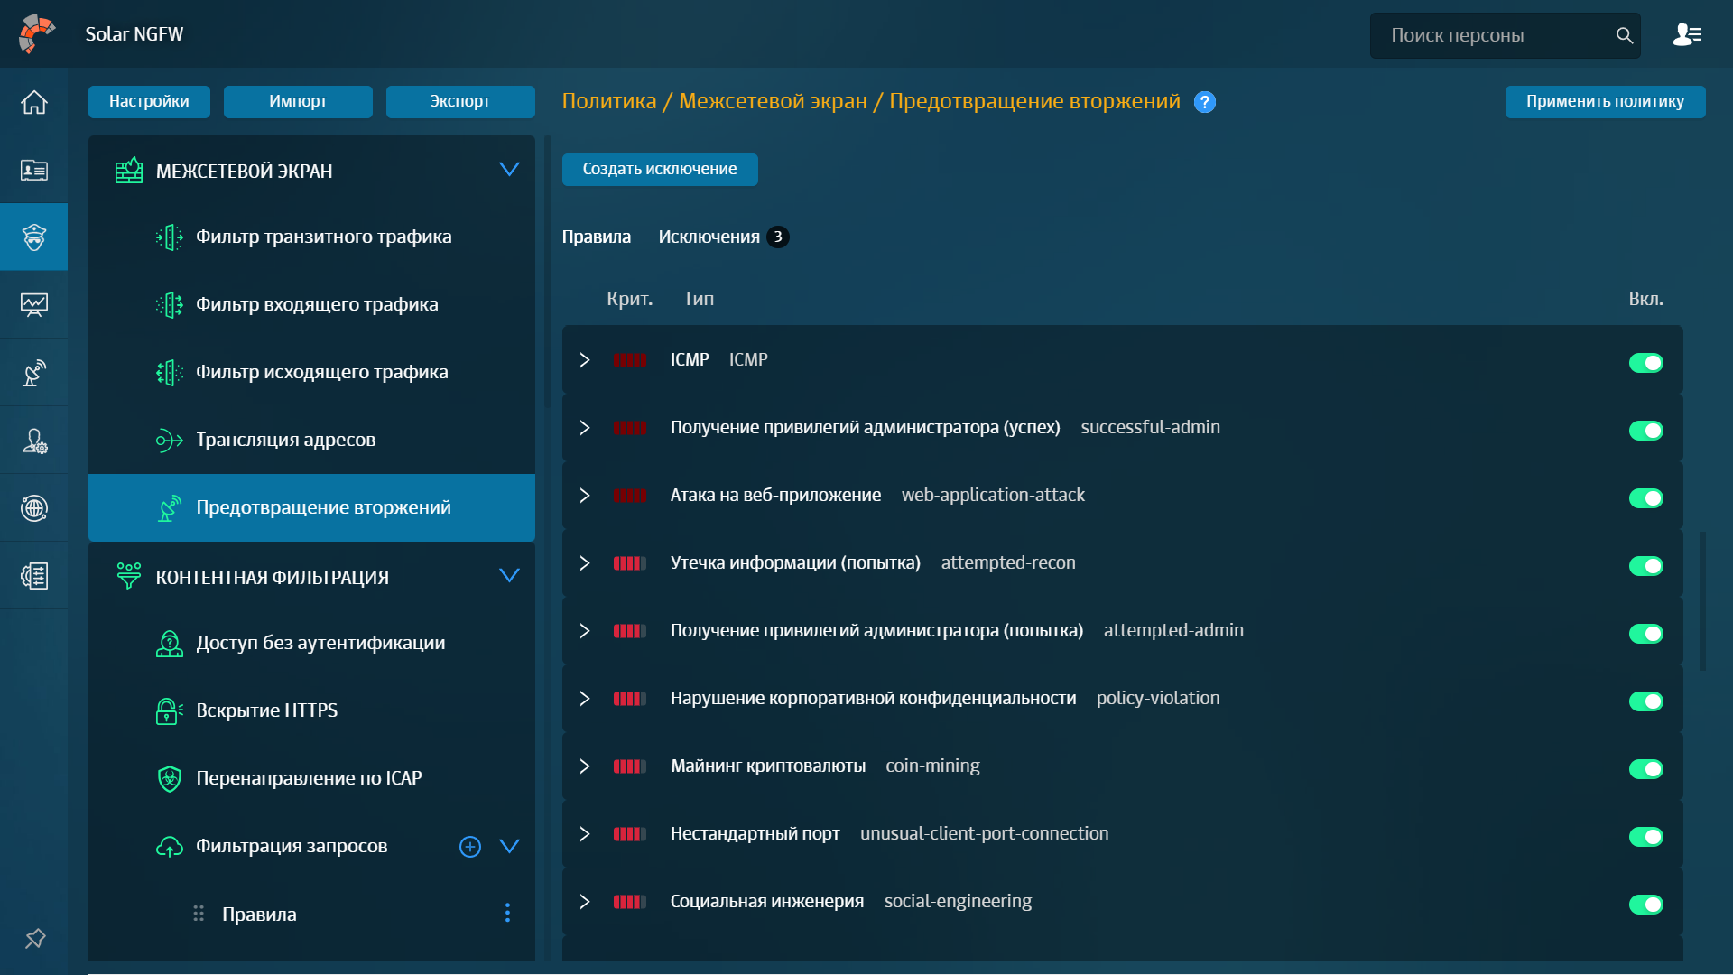This screenshot has width=1733, height=975.
Task: Click the rules list vertical scrollbar
Action: [x=1702, y=600]
